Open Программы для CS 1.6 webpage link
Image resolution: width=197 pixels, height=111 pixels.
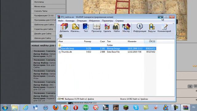coord(45,20)
